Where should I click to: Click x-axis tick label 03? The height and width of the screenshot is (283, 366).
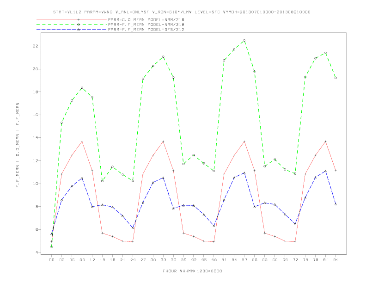(x=61, y=260)
